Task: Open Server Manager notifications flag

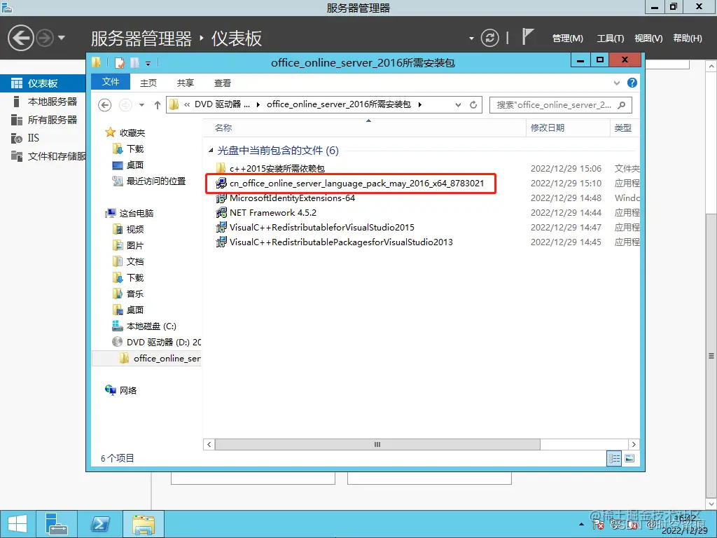Action: click(527, 36)
